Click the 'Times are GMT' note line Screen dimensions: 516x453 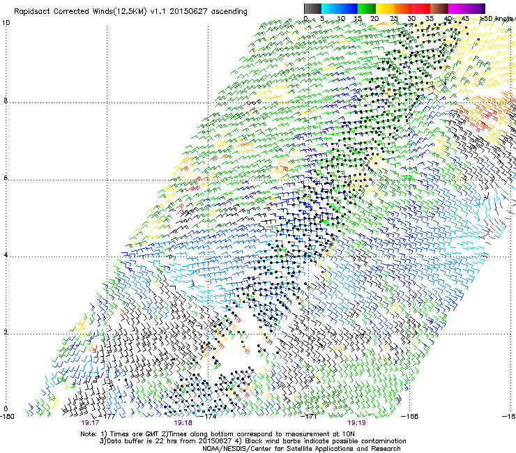(217, 434)
